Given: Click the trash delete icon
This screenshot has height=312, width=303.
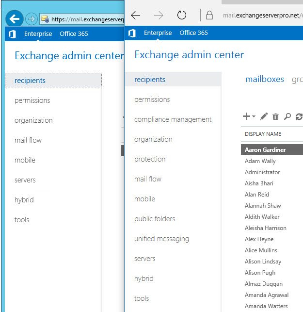Looking at the screenshot, I should click(x=275, y=116).
